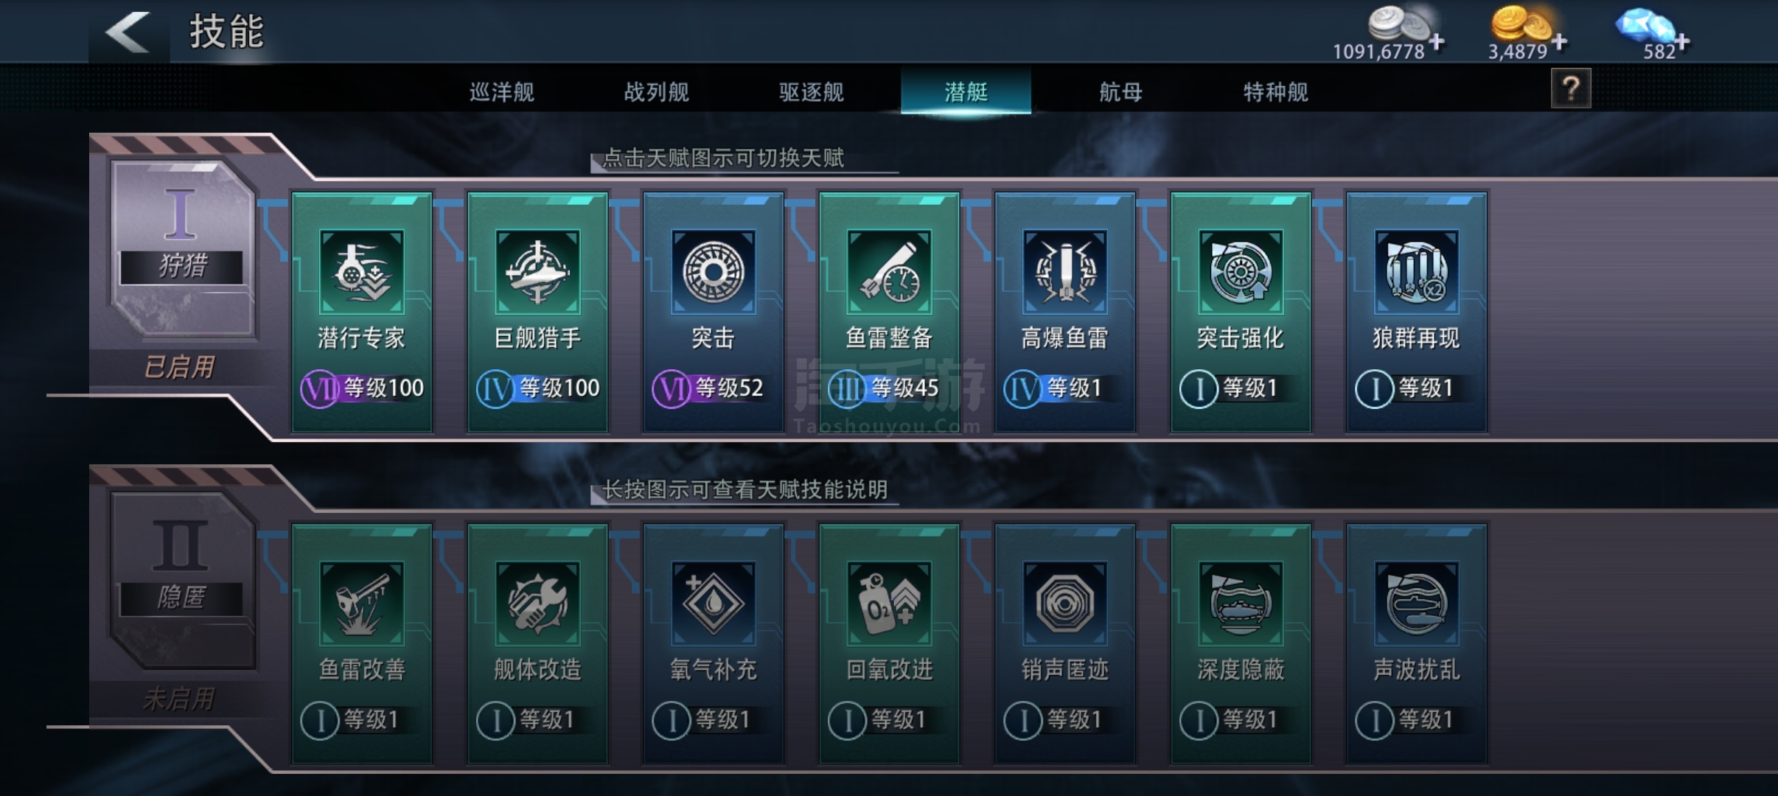Open the 声波扰乱 skill icon
The image size is (1778, 796).
(1416, 604)
